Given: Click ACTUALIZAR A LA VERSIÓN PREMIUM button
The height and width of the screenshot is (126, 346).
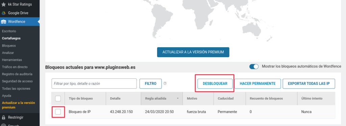Looking at the screenshot, I should tap(193, 52).
